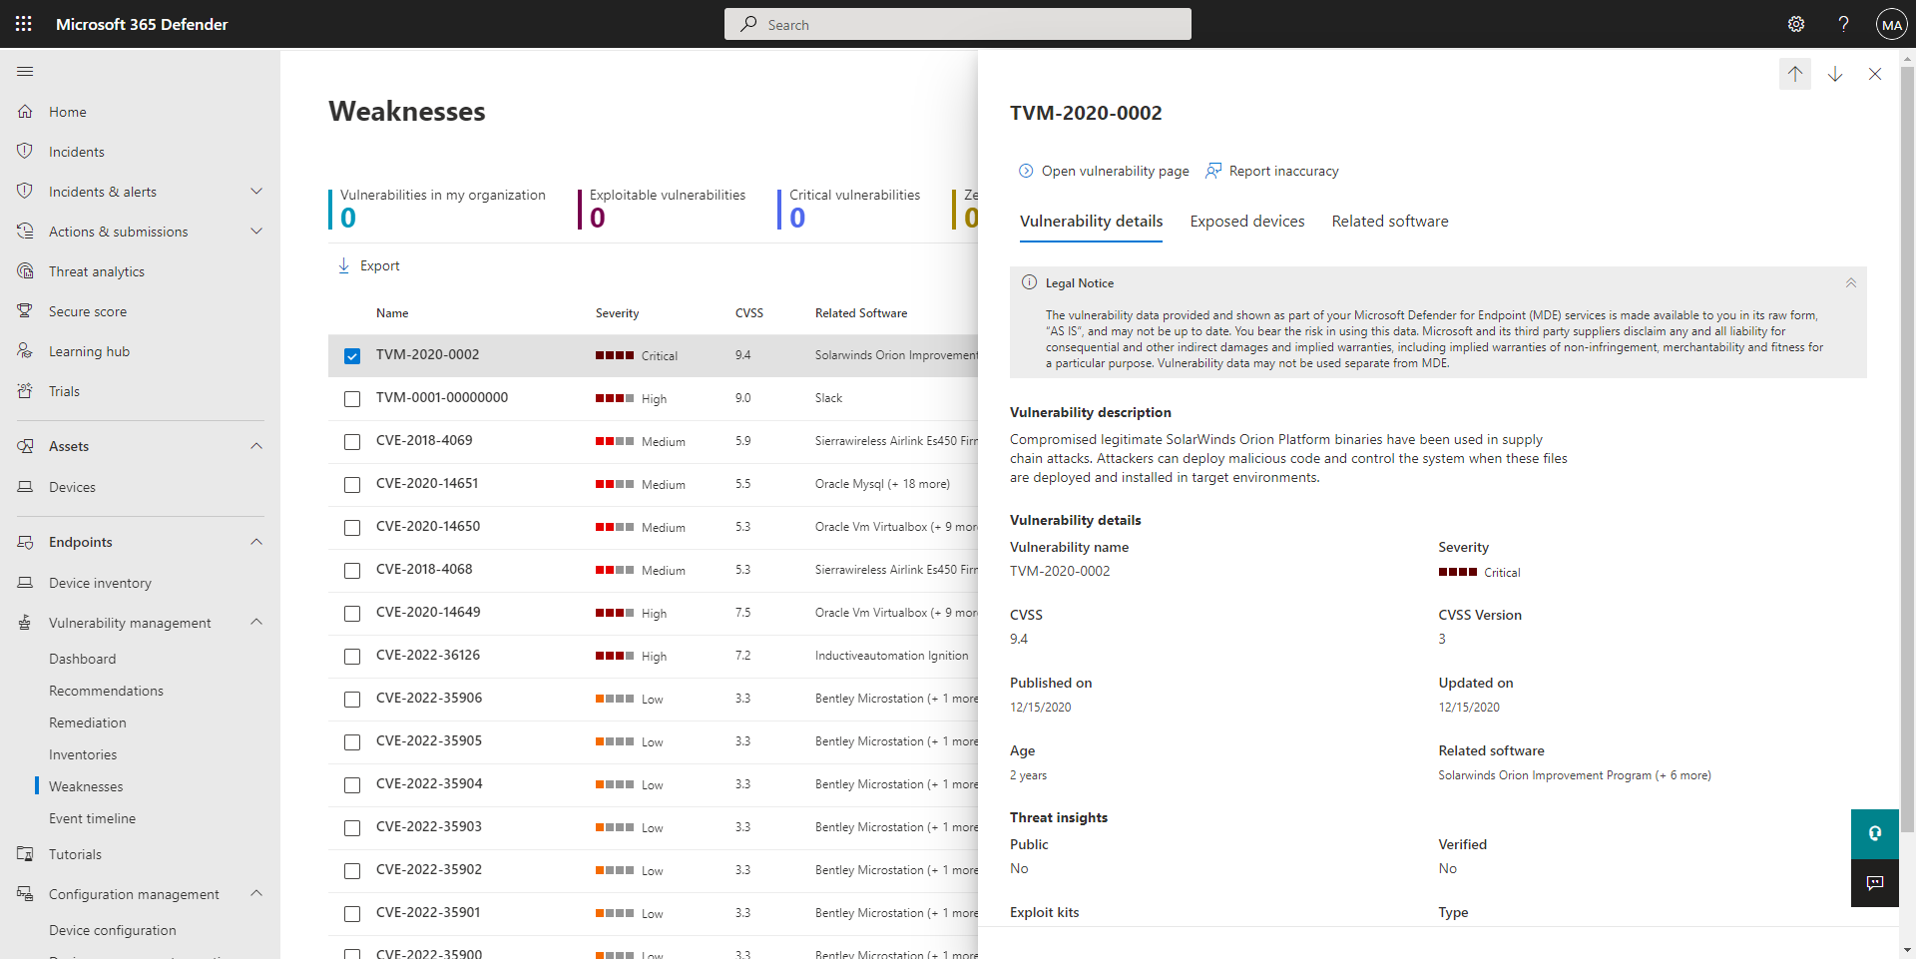Viewport: 1916px width, 959px height.
Task: Collapse the Legal Notice panel
Action: click(1851, 283)
